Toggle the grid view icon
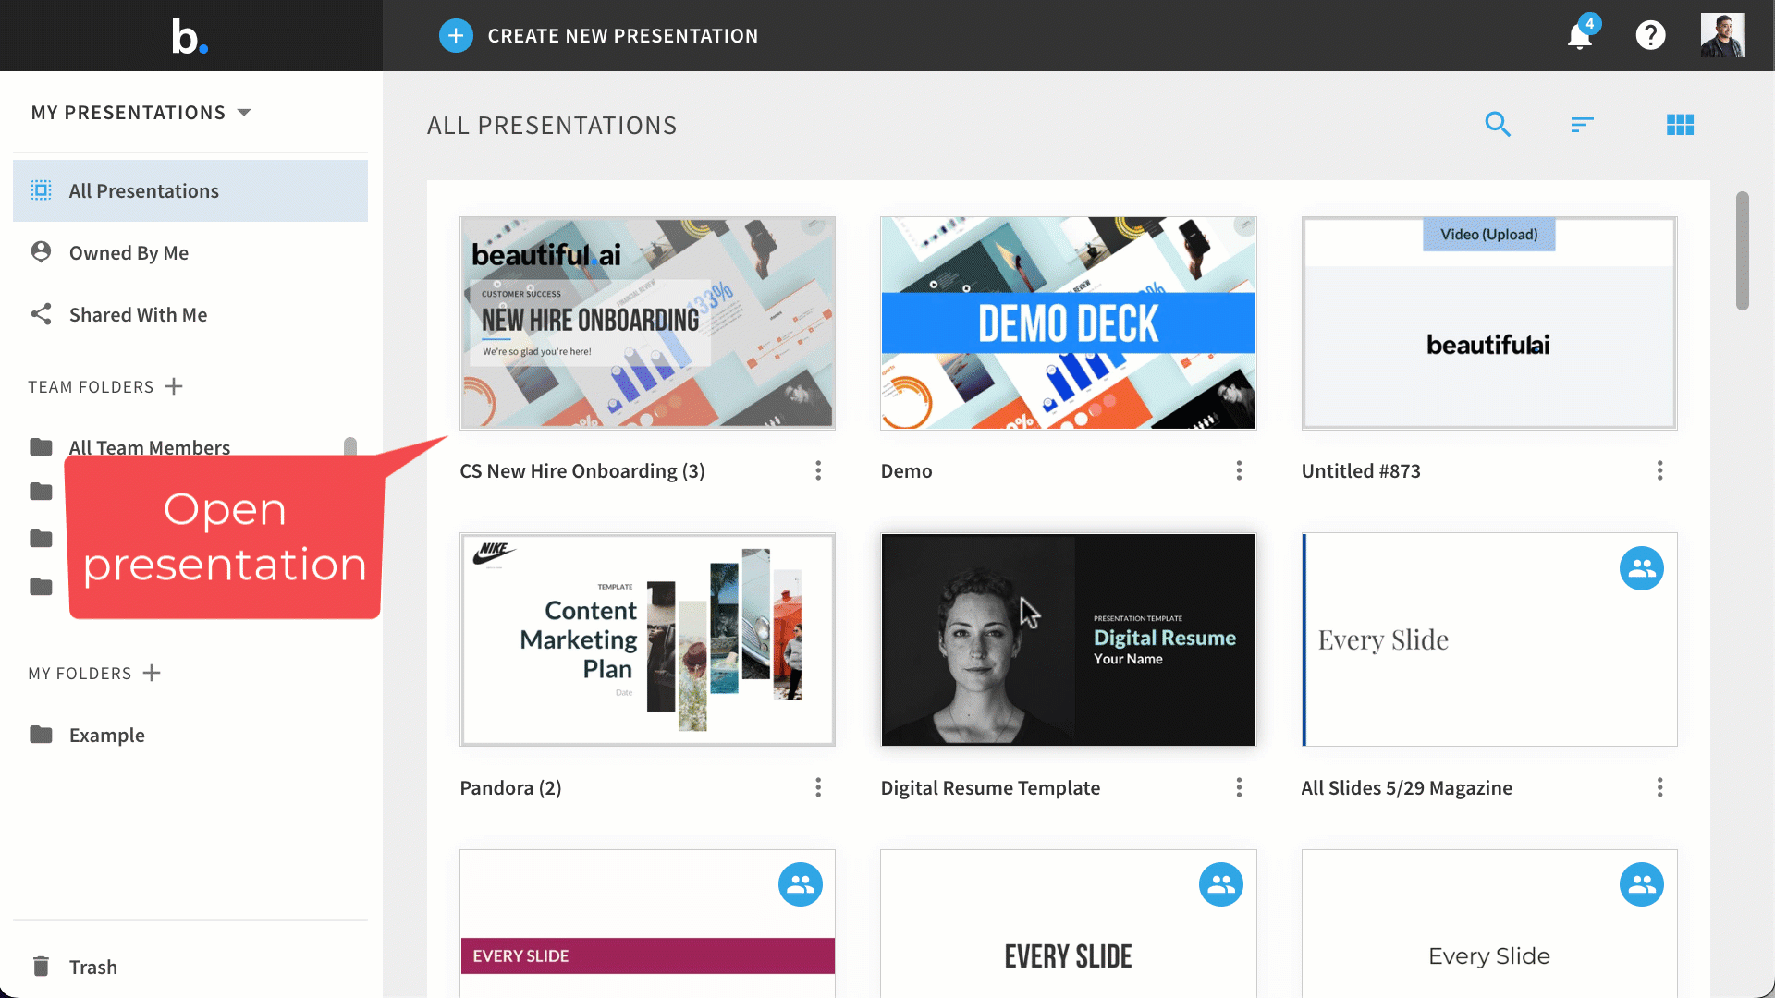1775x998 pixels. pos(1680,124)
